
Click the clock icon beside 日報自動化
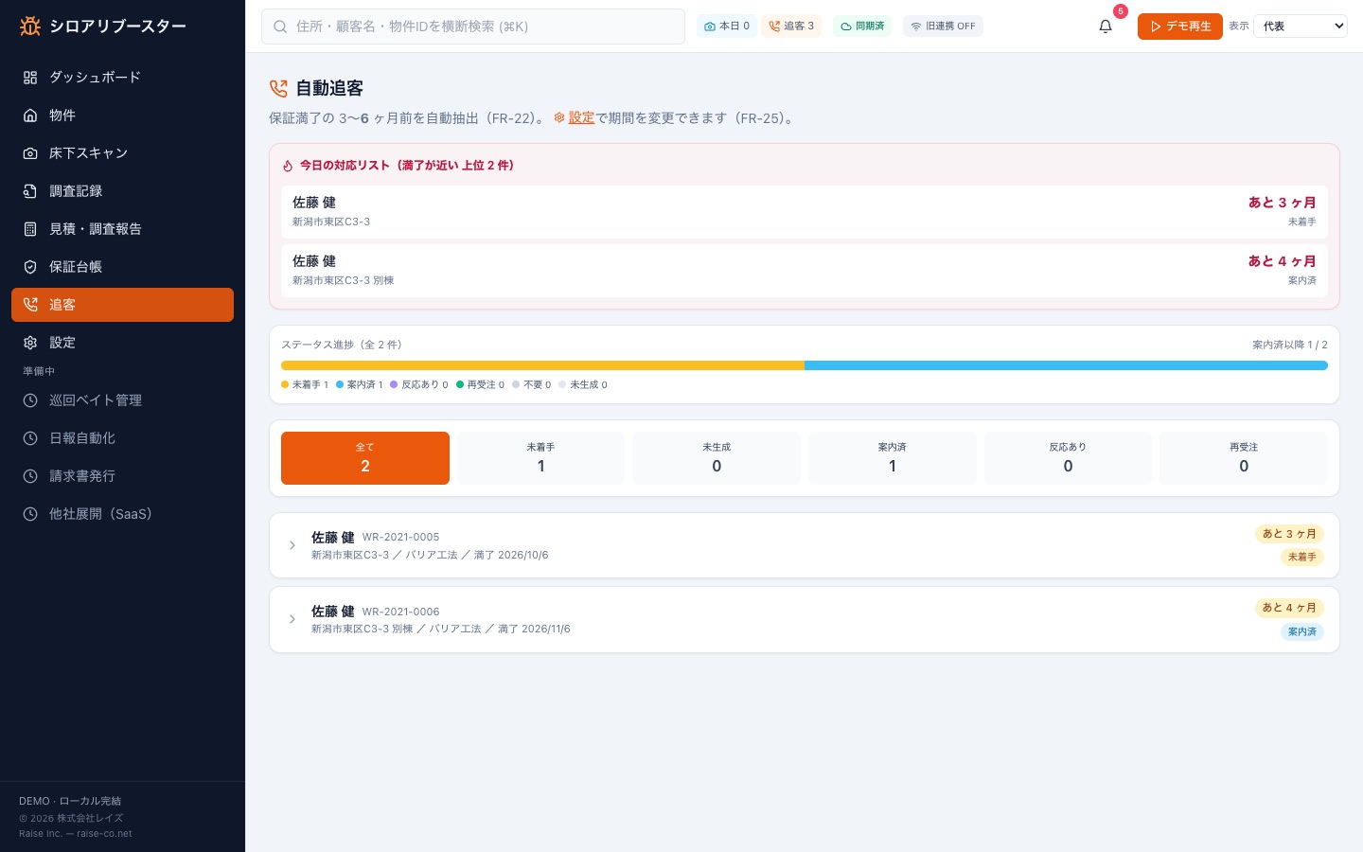30,438
